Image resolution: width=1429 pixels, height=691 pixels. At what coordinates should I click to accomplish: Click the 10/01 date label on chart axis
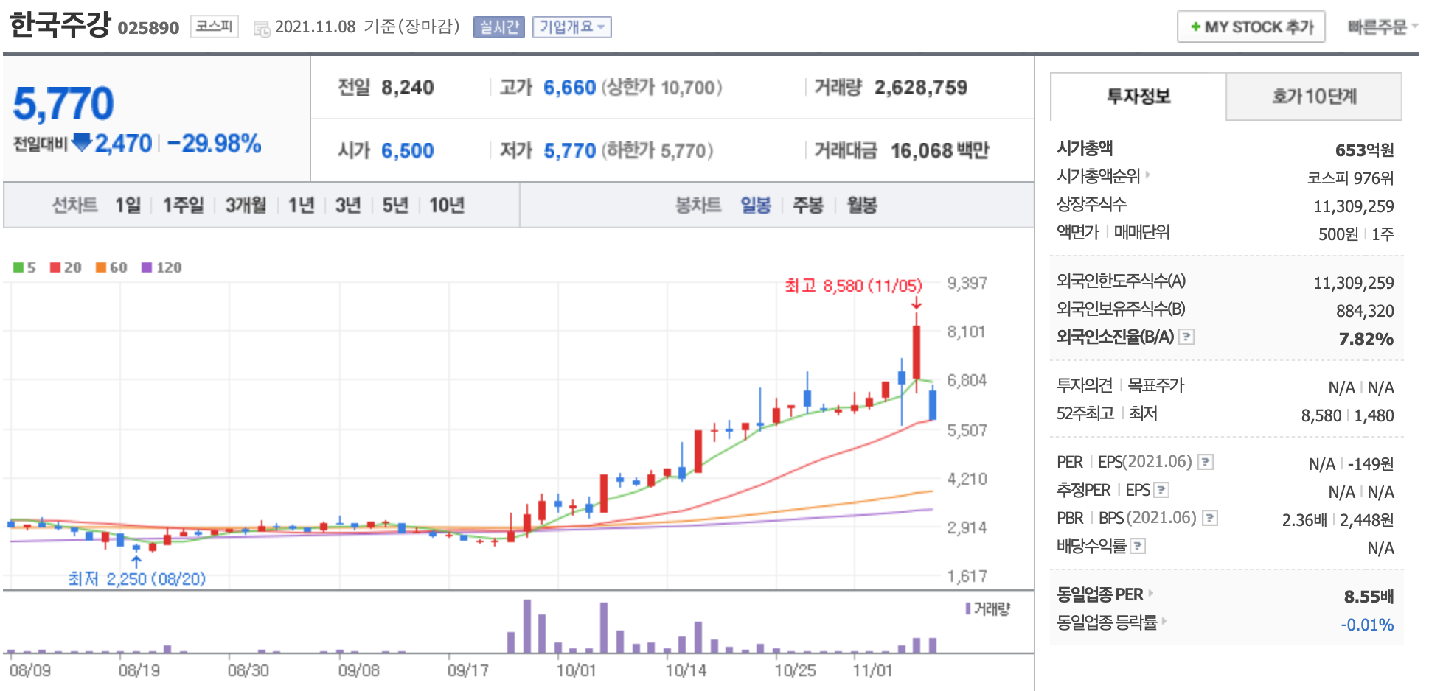tap(576, 670)
